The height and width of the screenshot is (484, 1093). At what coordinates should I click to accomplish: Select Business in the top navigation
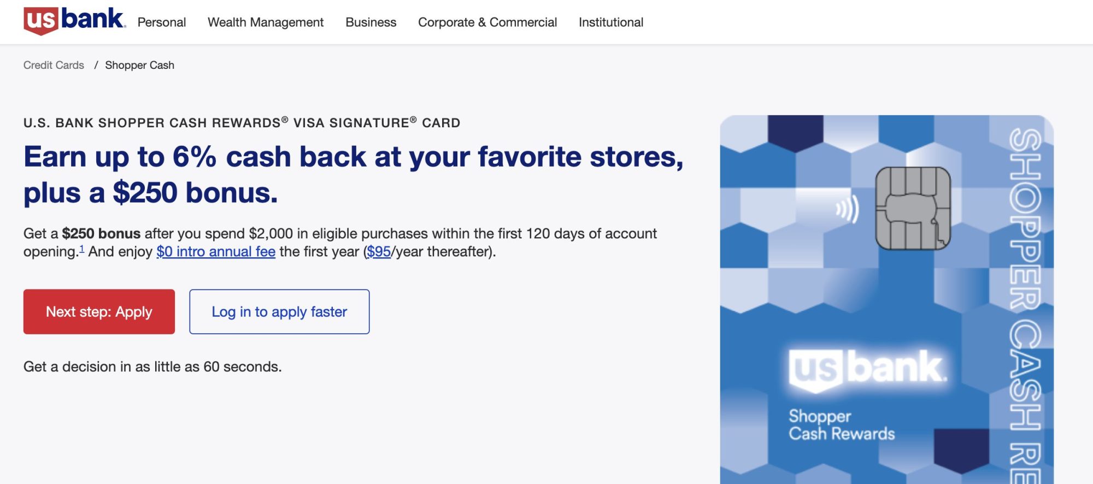(371, 22)
